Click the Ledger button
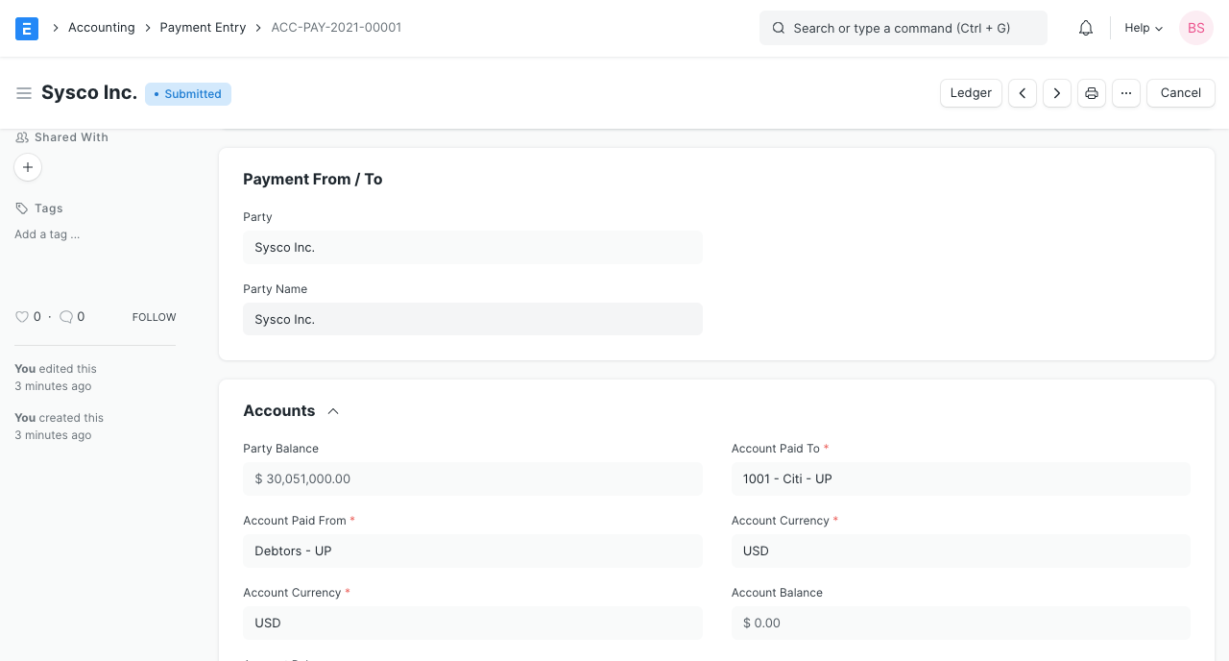This screenshot has height=661, width=1229. tap(971, 93)
